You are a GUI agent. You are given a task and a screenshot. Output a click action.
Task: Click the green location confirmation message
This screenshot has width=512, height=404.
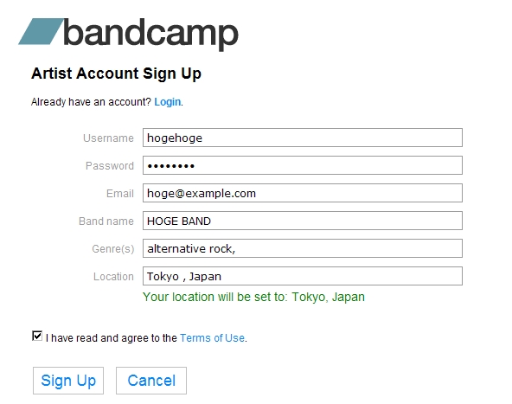253,298
